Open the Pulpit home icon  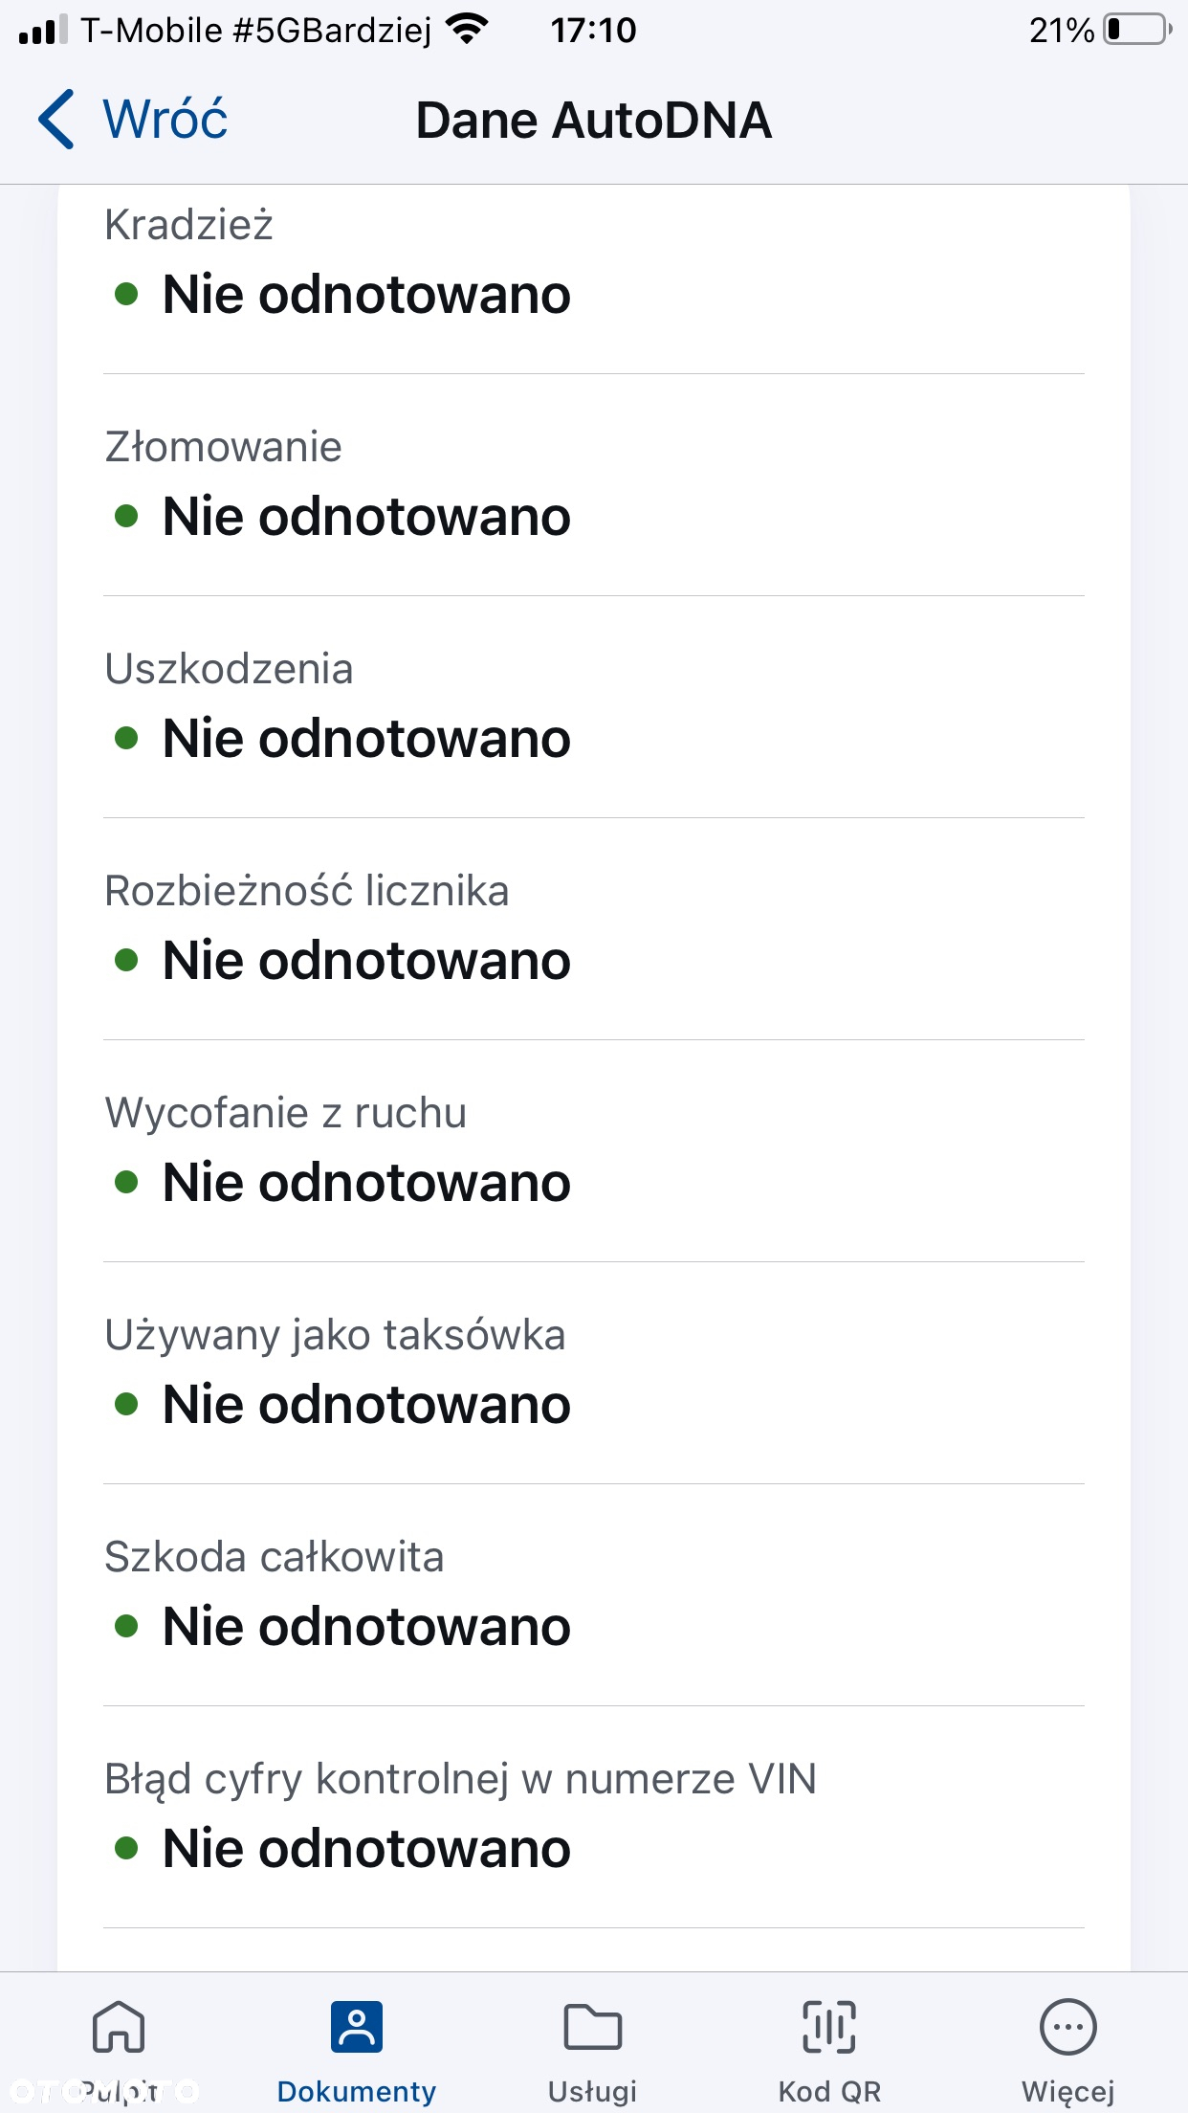[x=119, y=2026]
